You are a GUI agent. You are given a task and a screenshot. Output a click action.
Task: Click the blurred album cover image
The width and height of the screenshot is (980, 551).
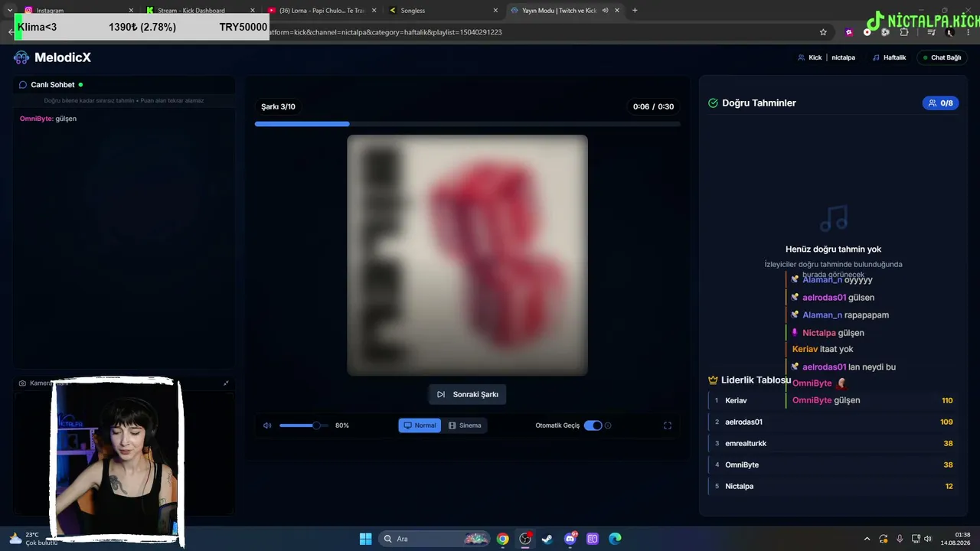point(467,255)
